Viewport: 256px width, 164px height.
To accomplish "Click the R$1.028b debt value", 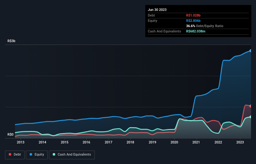I will tap(193, 15).
